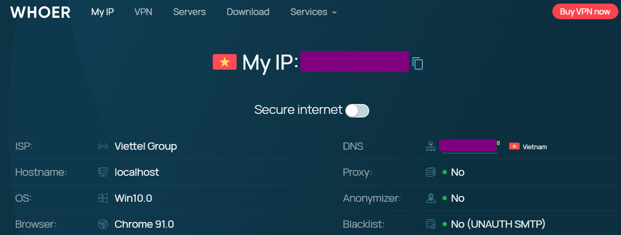The height and width of the screenshot is (235, 621).
Task: Click the Windows OS icon
Action: pyautogui.click(x=103, y=198)
